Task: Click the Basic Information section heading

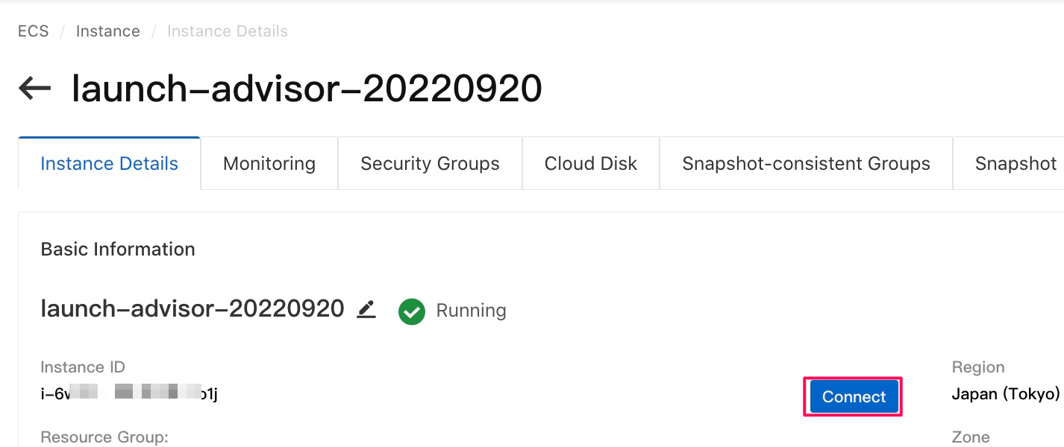Action: coord(118,249)
